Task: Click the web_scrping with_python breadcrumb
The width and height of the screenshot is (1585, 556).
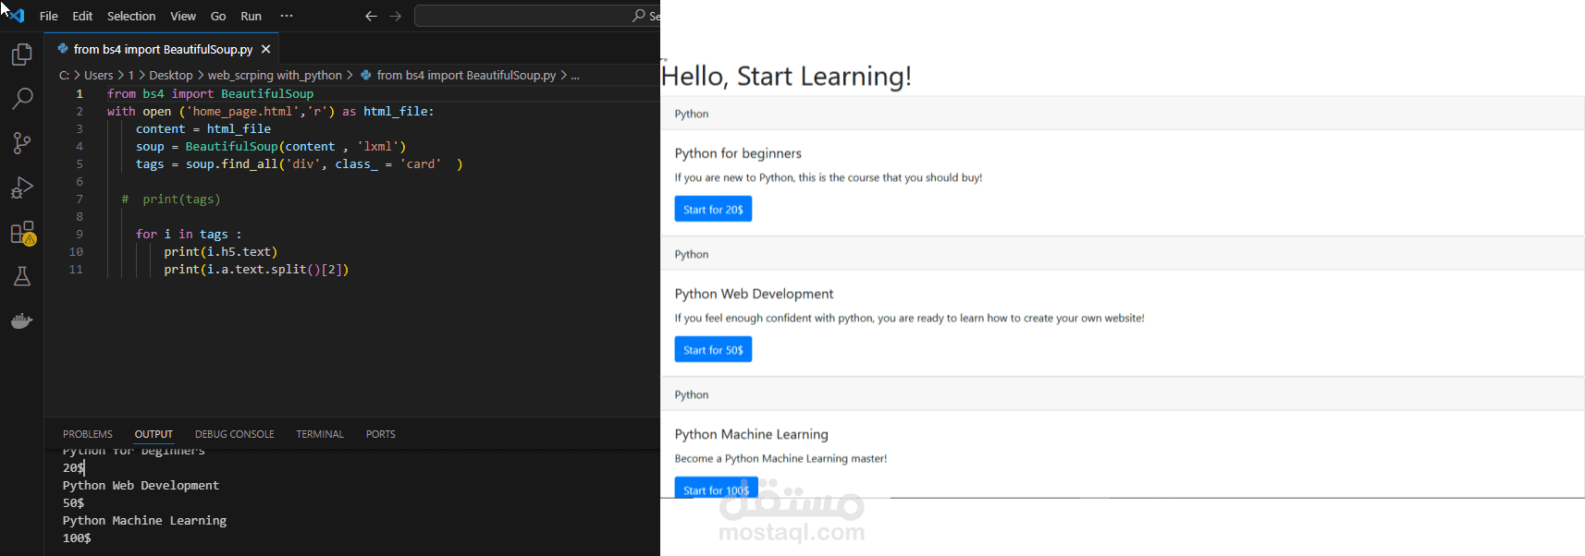Action: 275,75
